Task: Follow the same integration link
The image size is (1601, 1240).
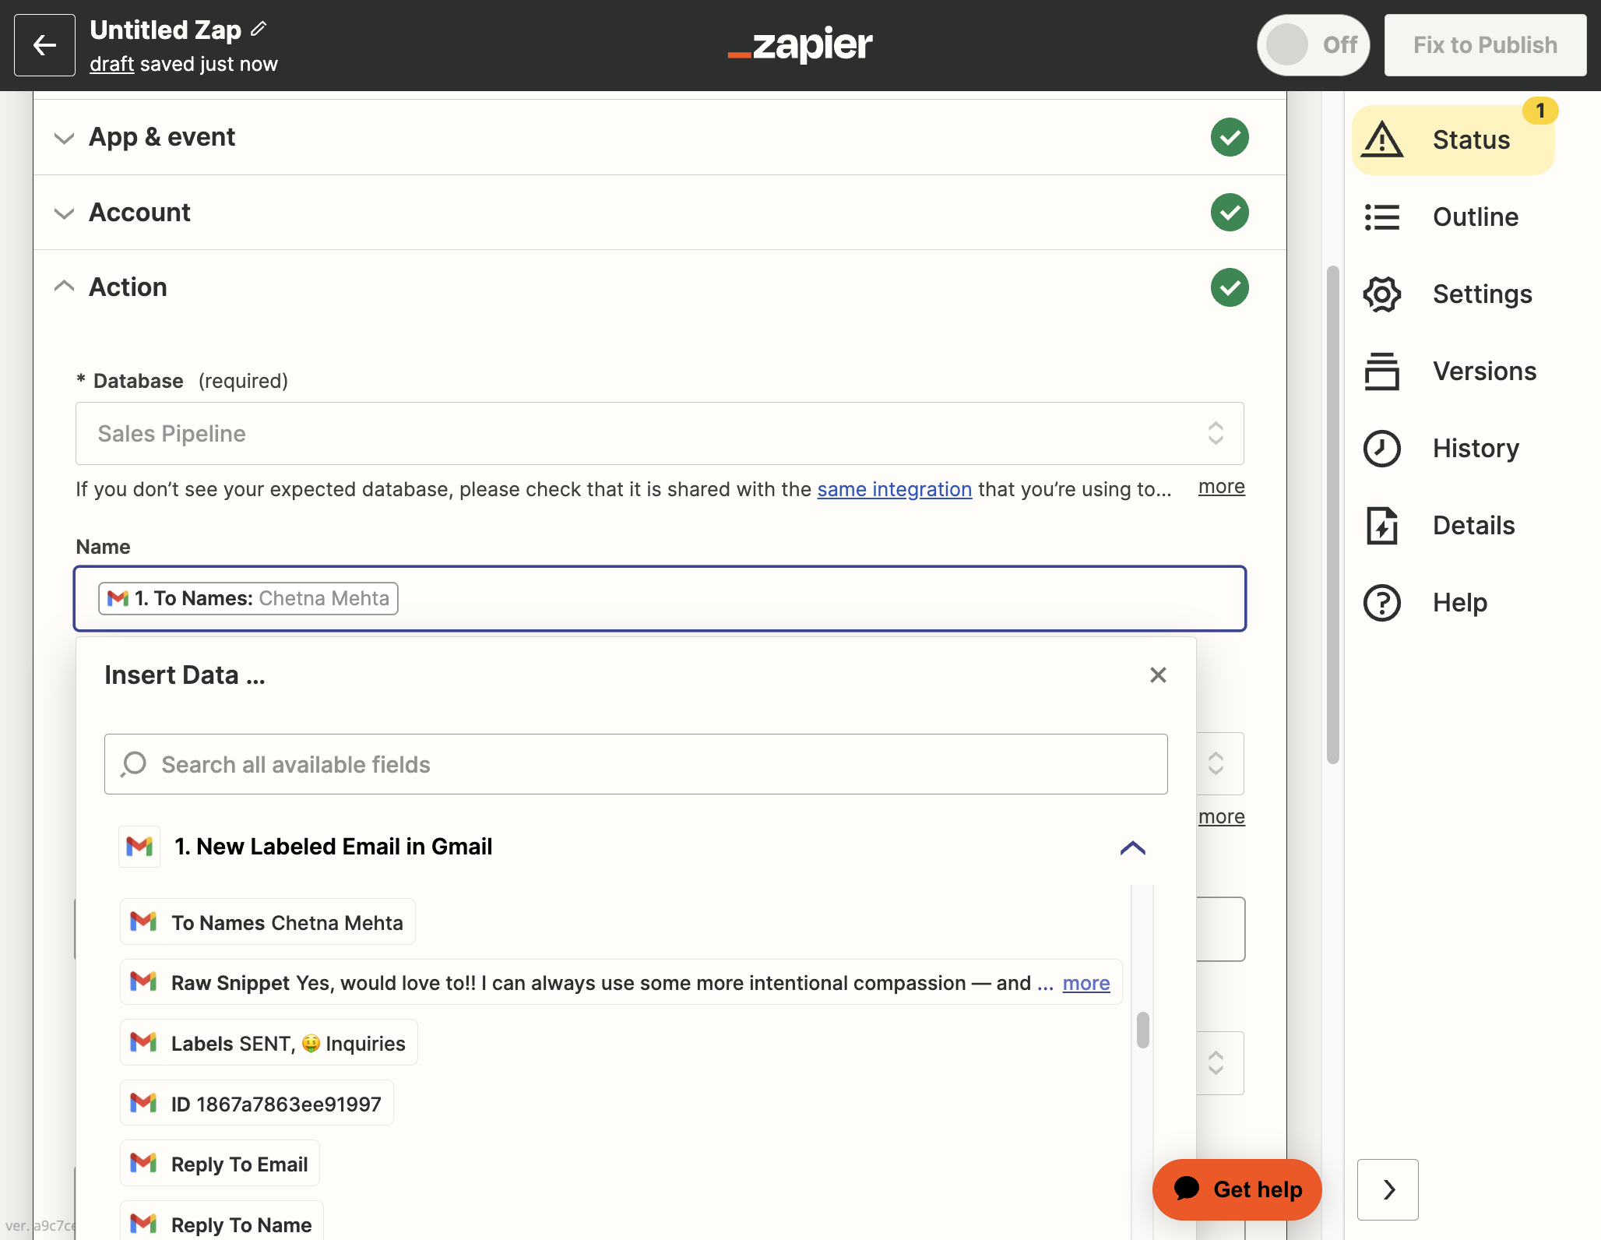Action: [x=894, y=489]
